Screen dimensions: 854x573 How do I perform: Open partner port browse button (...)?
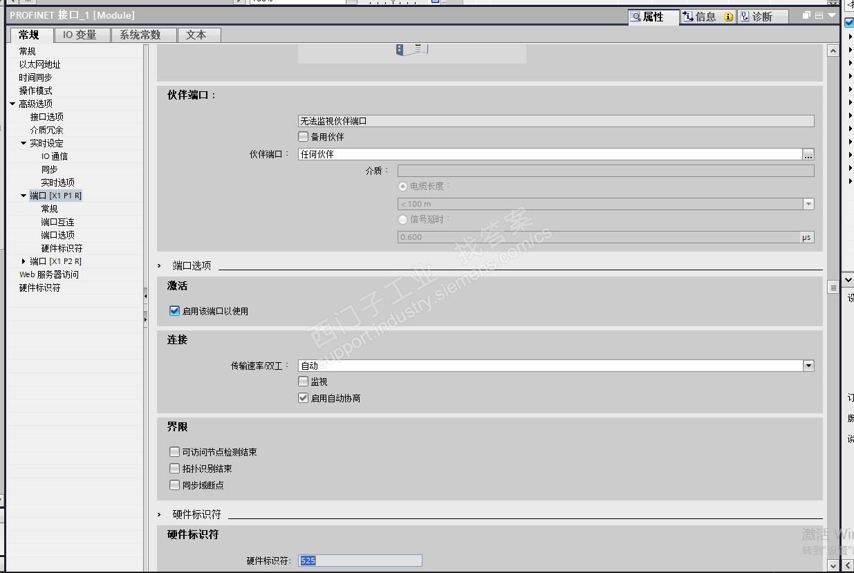pos(808,154)
